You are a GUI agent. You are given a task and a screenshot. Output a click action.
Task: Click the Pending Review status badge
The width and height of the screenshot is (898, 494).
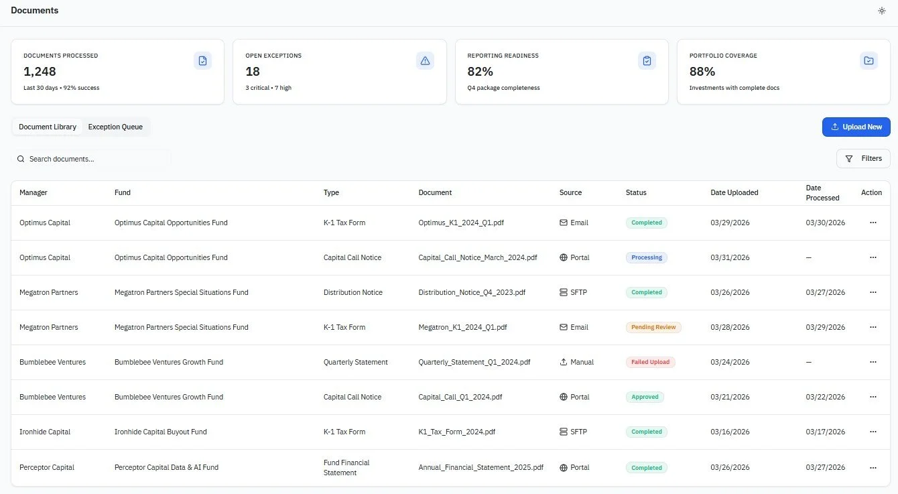point(653,327)
